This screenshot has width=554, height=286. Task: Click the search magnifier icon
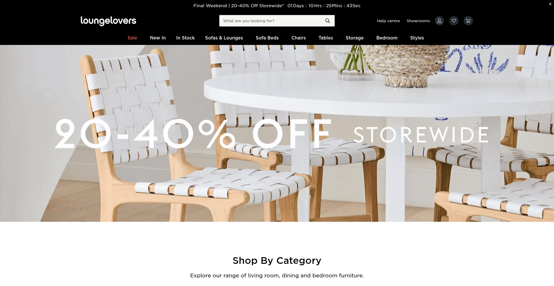[x=327, y=21]
